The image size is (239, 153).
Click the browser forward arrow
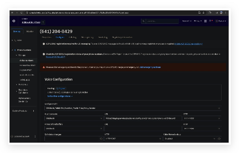(x=17, y=13)
